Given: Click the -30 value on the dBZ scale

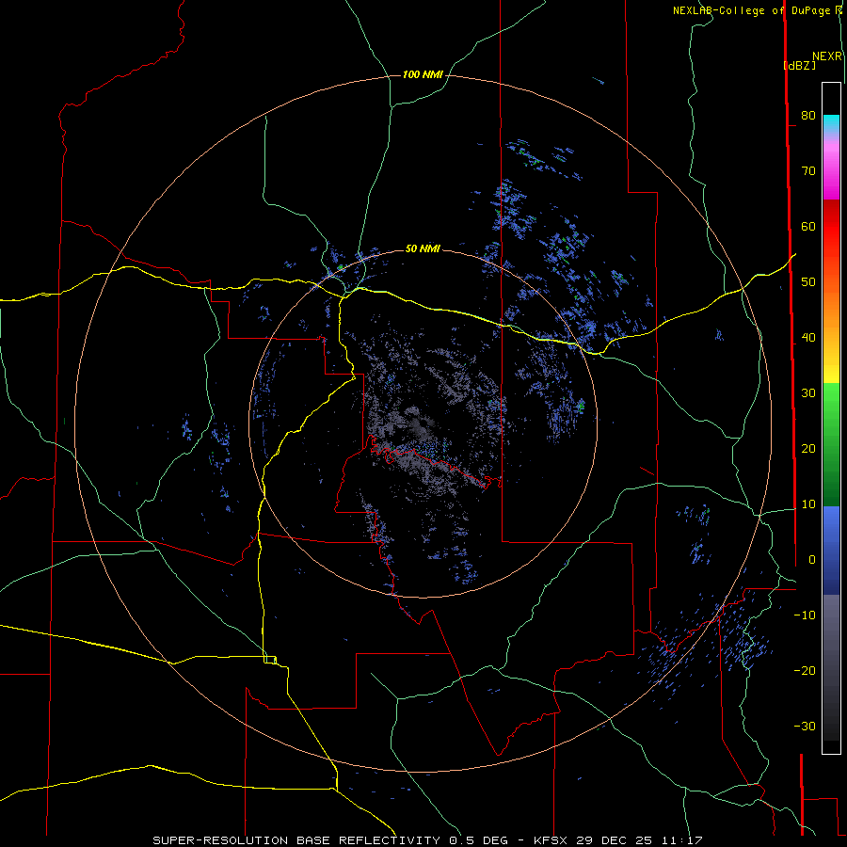Looking at the screenshot, I should (805, 726).
